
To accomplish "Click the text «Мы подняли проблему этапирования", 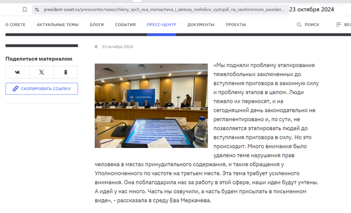I will click(264, 65).
